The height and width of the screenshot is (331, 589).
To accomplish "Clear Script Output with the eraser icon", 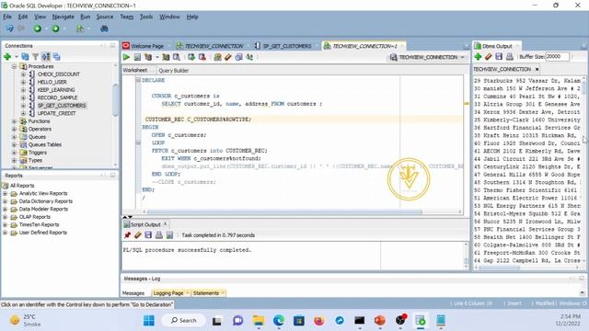I will (138, 235).
